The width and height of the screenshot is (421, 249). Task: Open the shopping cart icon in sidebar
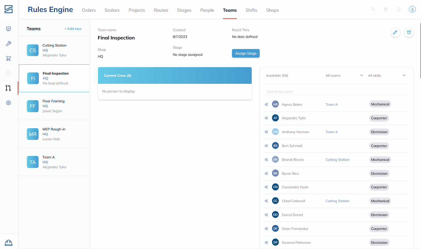pyautogui.click(x=9, y=59)
